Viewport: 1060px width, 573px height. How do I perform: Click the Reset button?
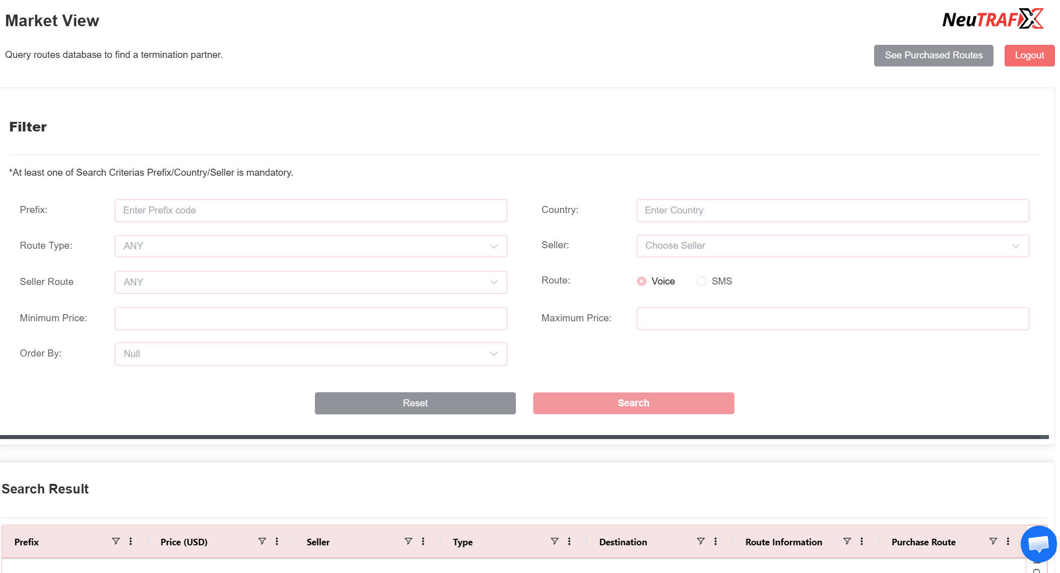415,403
